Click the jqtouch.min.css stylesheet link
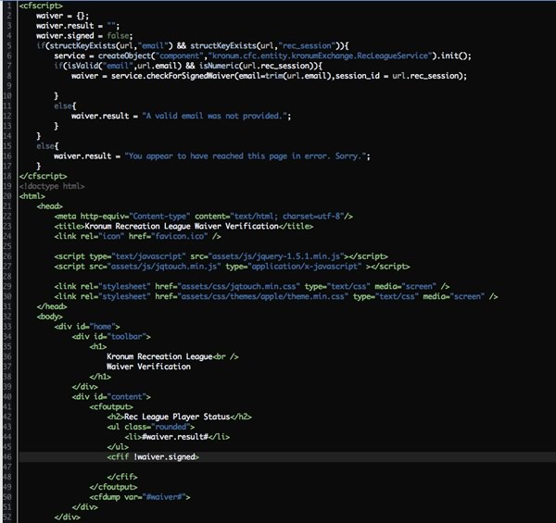 click(x=252, y=286)
